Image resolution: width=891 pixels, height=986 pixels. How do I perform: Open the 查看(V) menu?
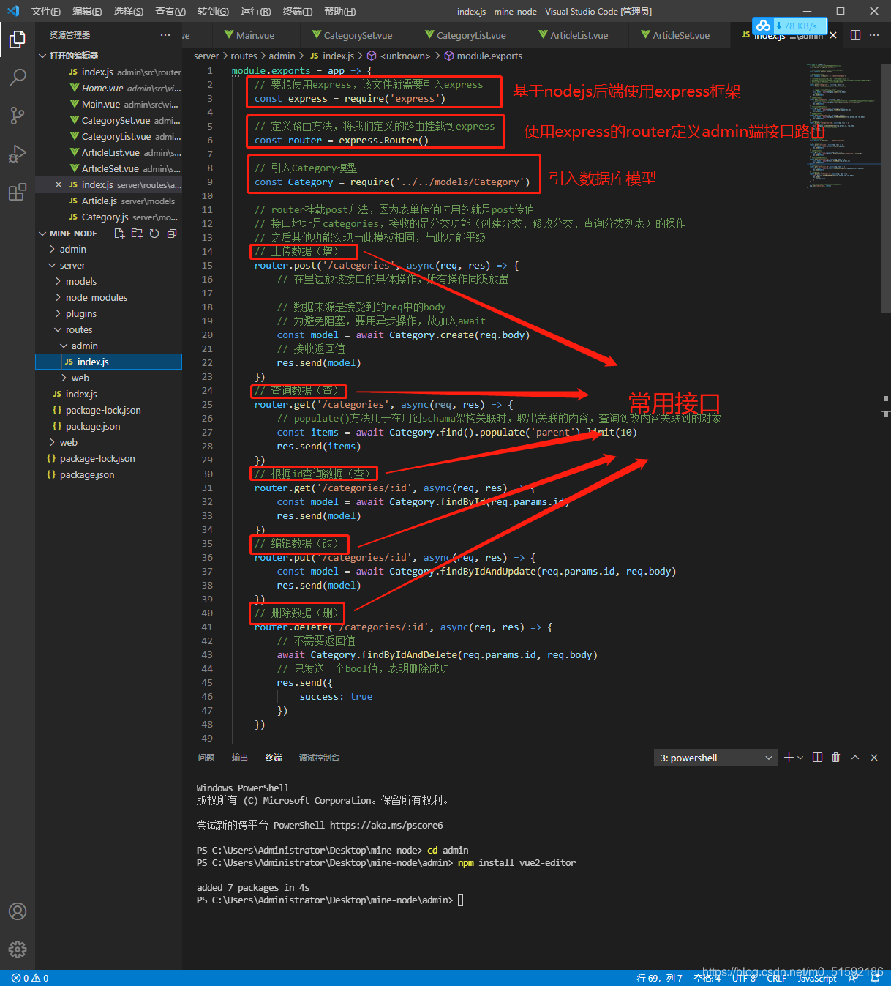170,11
